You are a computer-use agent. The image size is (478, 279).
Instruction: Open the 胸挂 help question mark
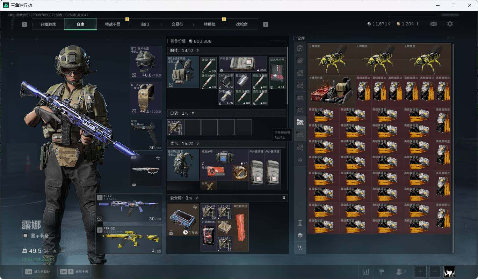click(x=198, y=51)
